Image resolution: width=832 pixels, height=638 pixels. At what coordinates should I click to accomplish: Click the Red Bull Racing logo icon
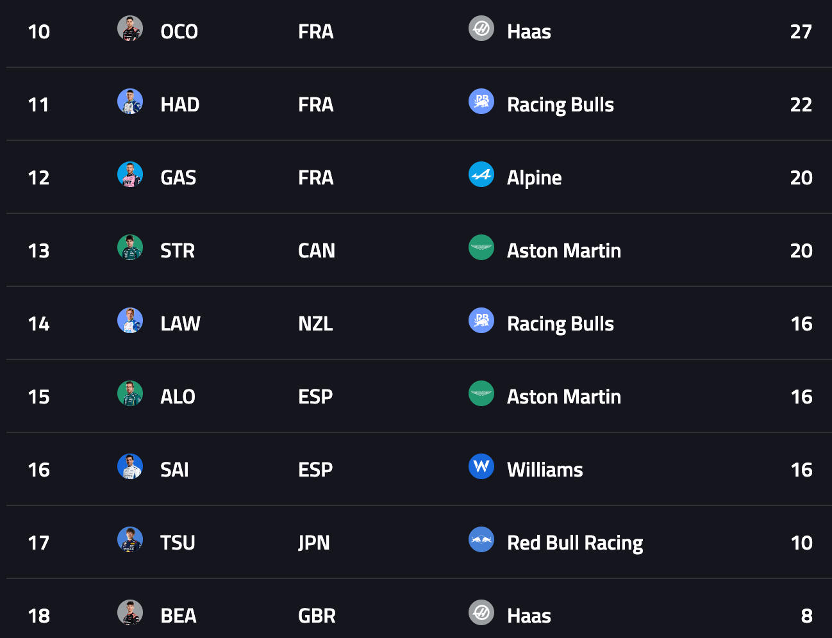481,539
